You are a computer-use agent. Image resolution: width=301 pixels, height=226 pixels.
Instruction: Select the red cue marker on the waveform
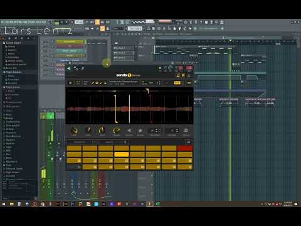click(151, 109)
